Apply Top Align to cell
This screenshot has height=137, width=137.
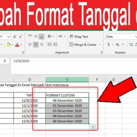point(30,36)
